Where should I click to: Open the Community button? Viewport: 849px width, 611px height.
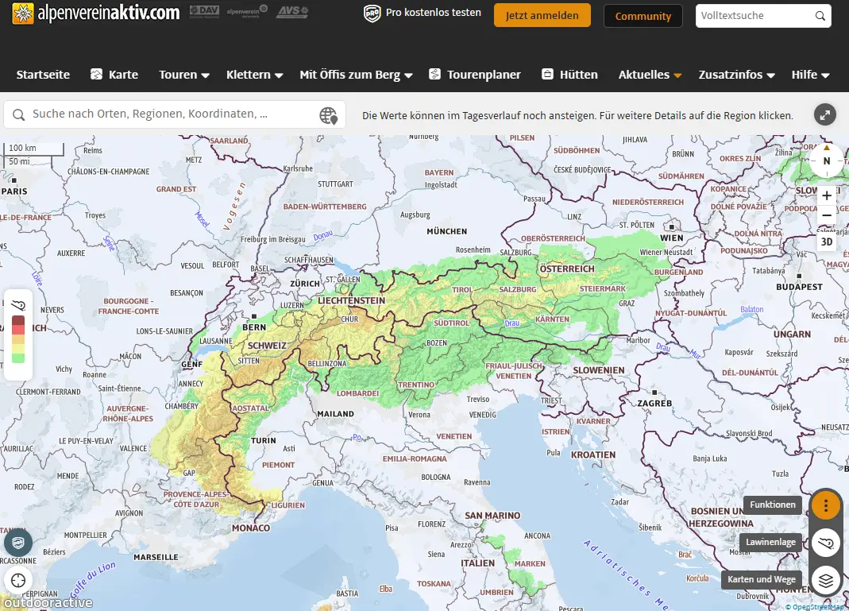tap(643, 16)
